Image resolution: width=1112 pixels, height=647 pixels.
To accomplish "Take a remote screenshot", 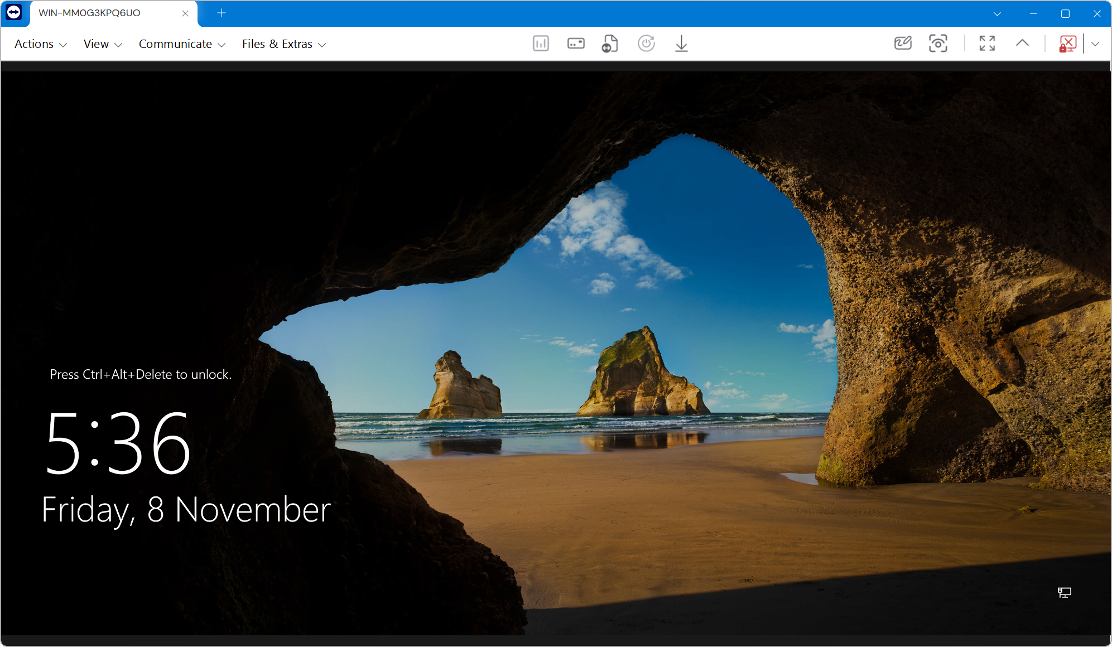I will 938,44.
